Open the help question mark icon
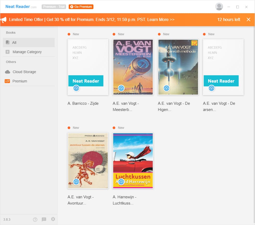 coord(35,219)
